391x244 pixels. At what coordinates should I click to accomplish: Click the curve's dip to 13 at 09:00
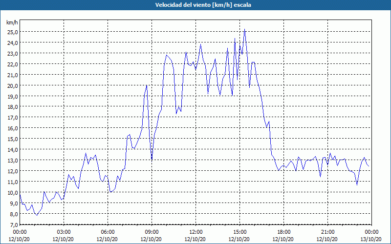(152, 159)
